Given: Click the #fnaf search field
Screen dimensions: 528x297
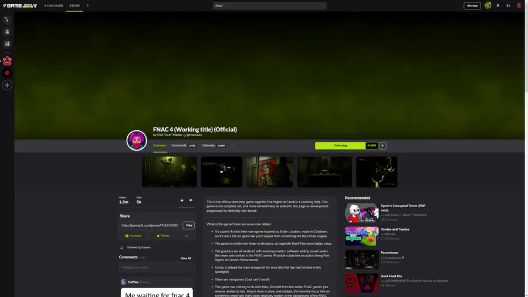Looking at the screenshot, I should pyautogui.click(x=269, y=6).
